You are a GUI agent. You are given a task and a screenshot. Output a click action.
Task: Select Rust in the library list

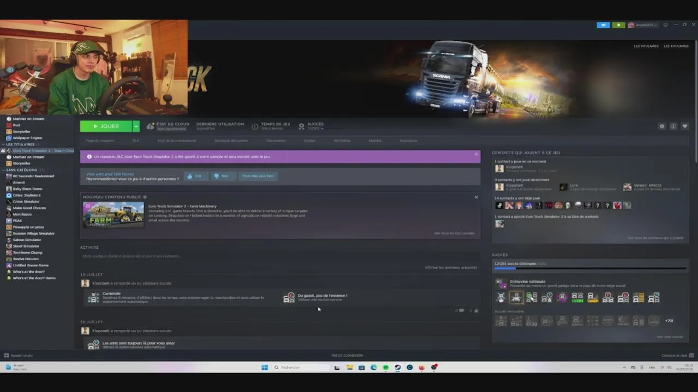pos(16,125)
